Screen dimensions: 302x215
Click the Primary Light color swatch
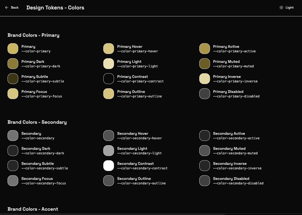click(x=109, y=64)
